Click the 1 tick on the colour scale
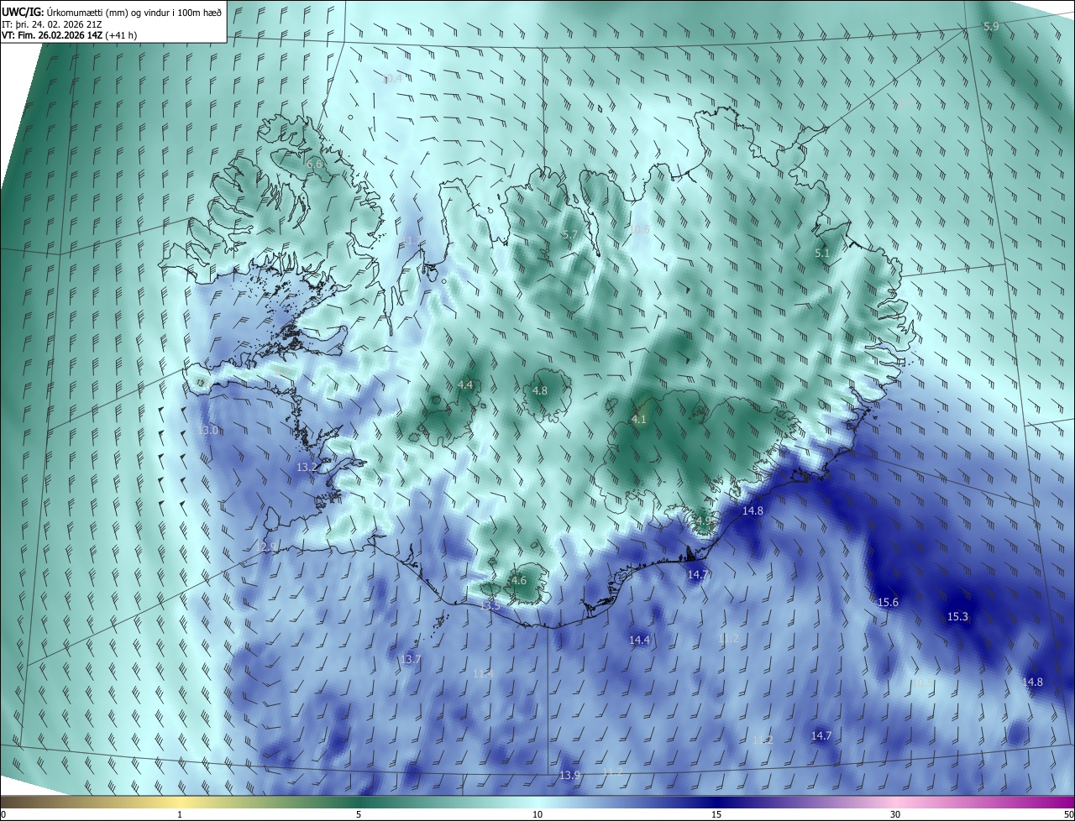Image resolution: width=1075 pixels, height=821 pixels. 180,814
